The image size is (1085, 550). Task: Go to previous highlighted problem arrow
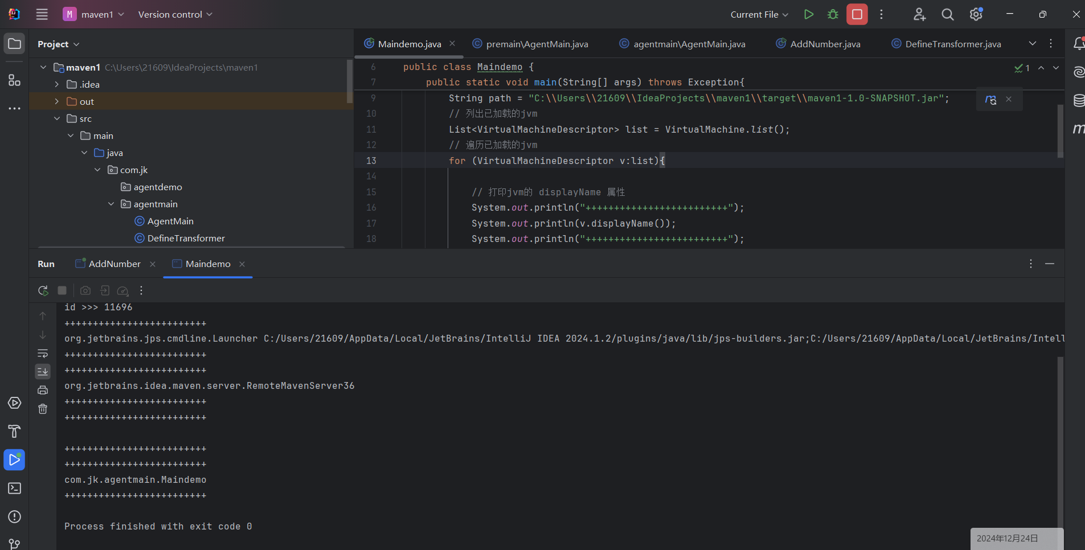point(1041,68)
